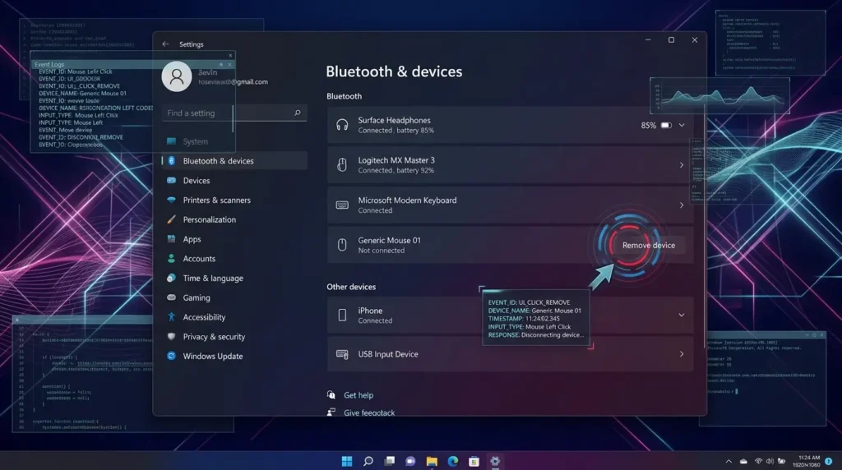Click the Accounts person icon
842x470 pixels.
pyautogui.click(x=171, y=259)
